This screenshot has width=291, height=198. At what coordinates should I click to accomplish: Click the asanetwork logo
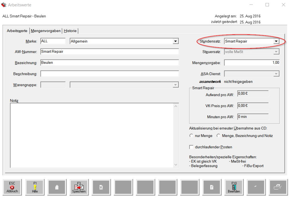pyautogui.click(x=210, y=81)
